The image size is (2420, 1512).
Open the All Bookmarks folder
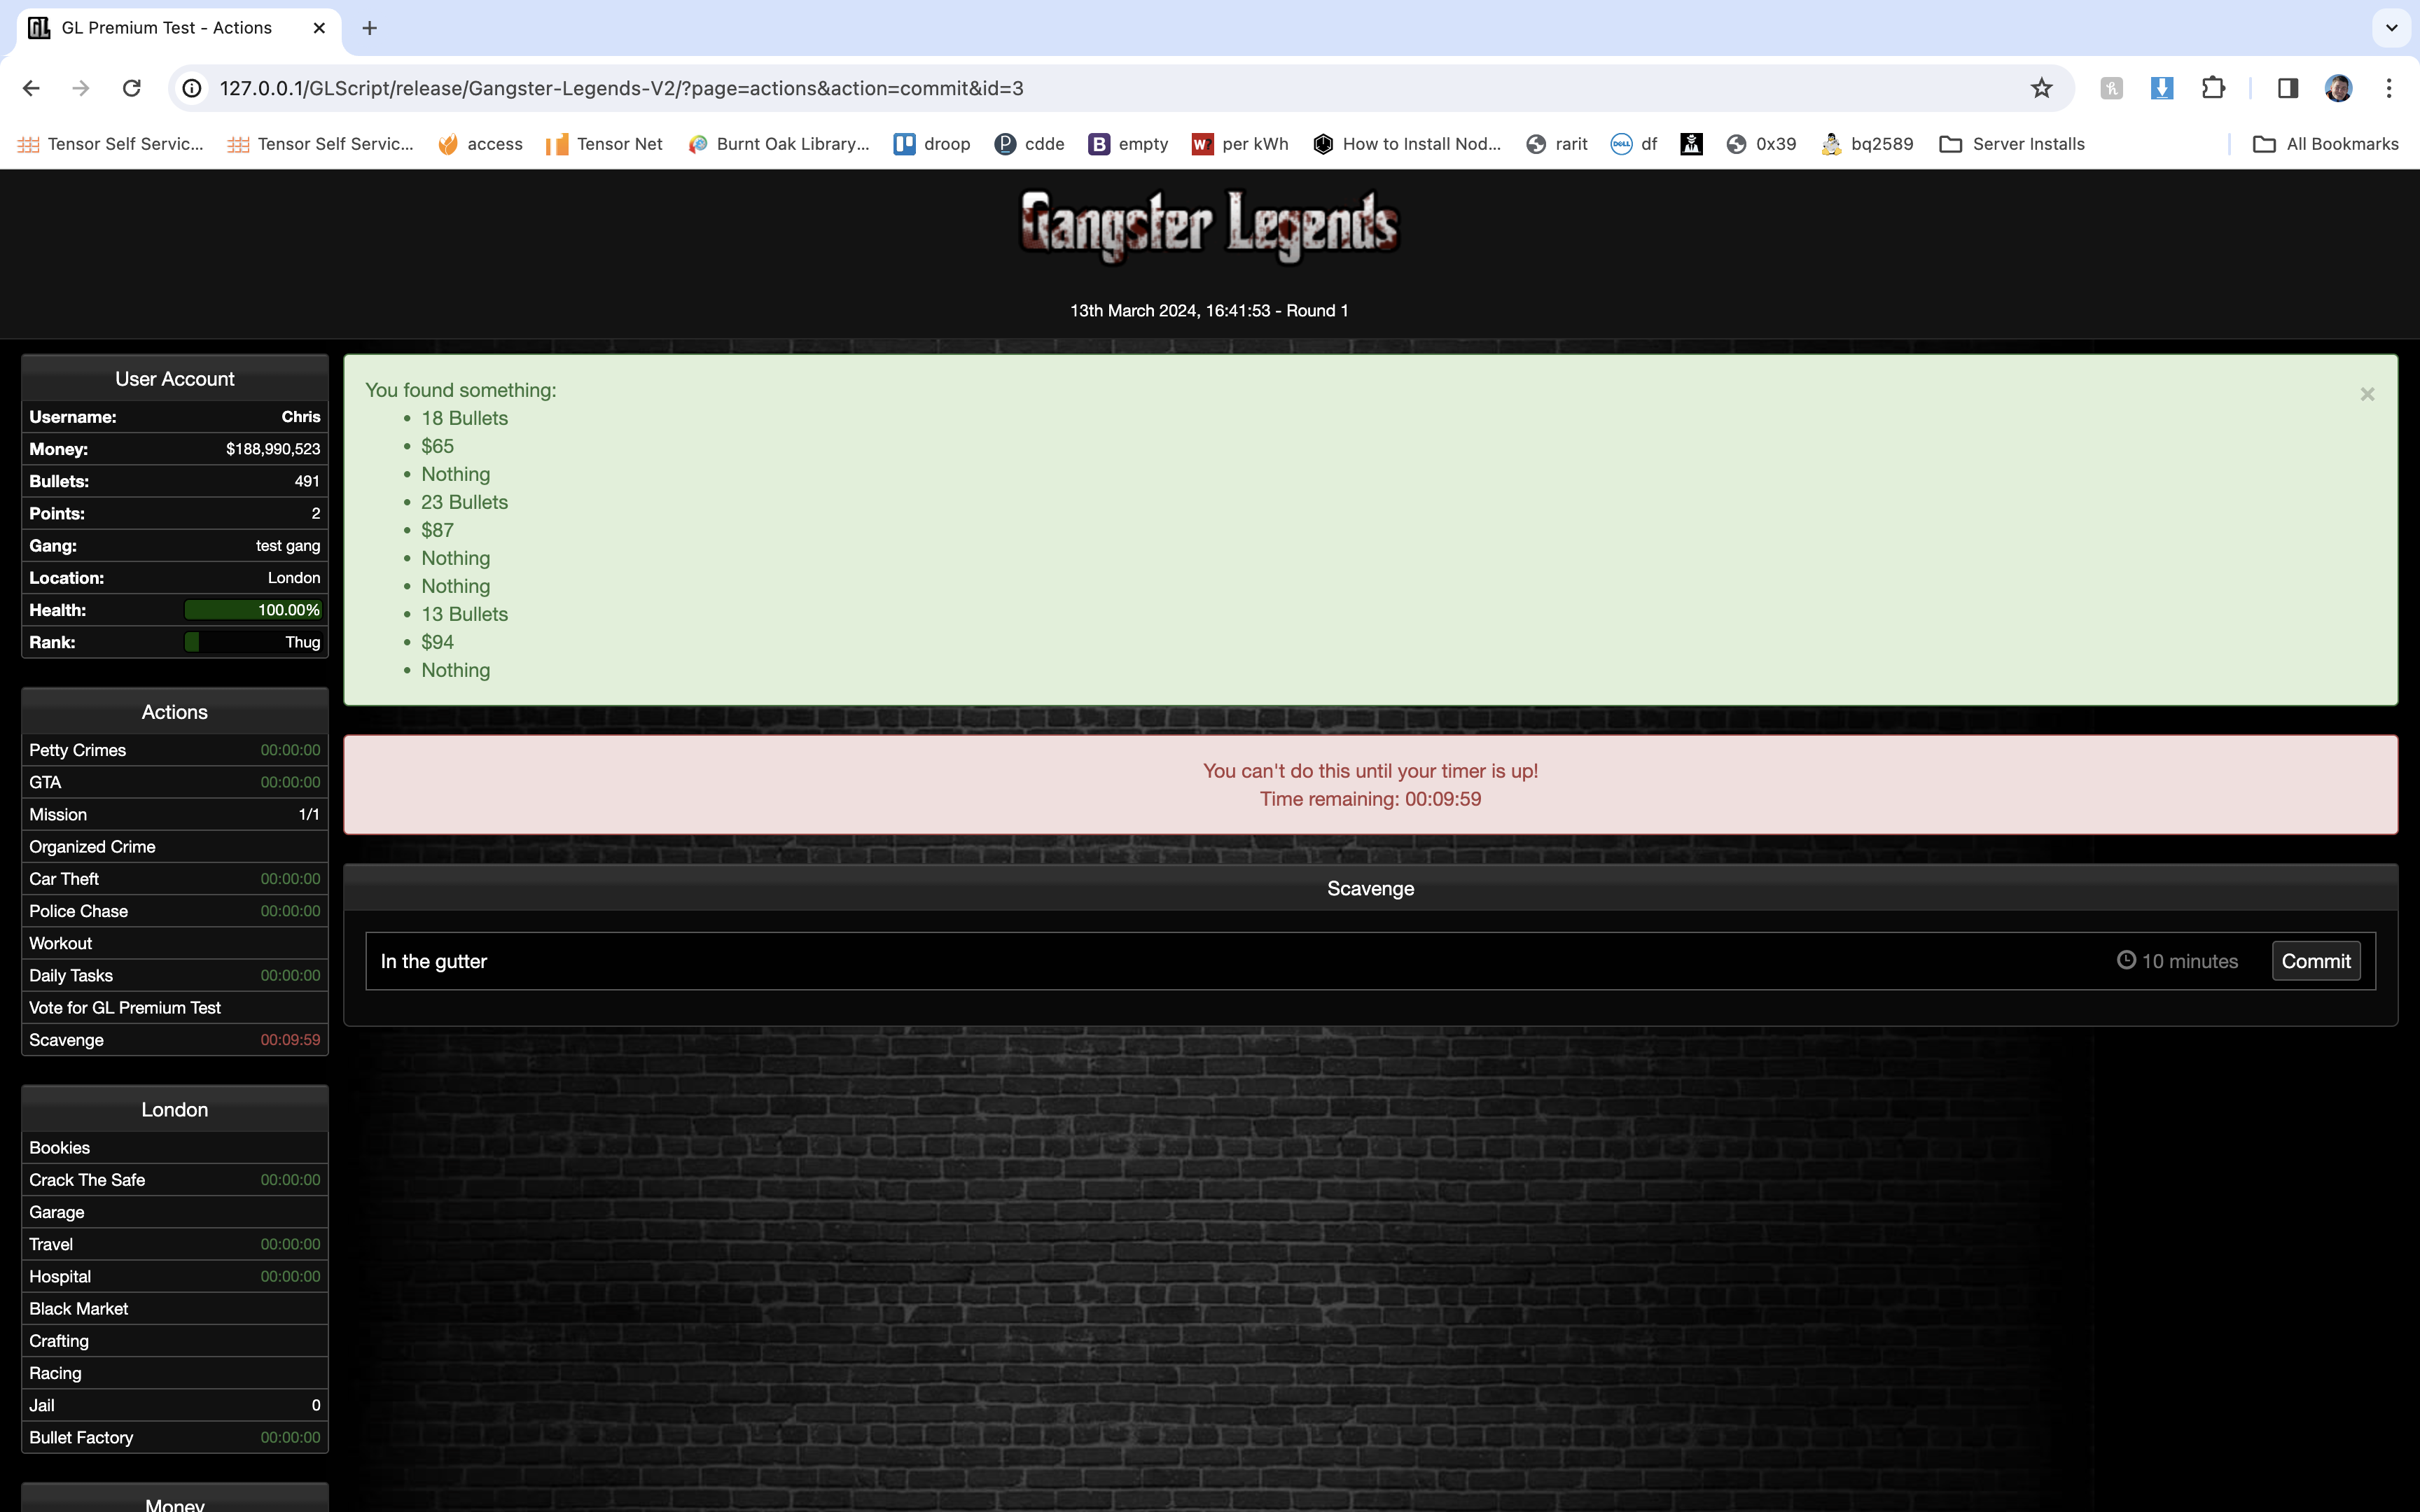coord(2325,144)
